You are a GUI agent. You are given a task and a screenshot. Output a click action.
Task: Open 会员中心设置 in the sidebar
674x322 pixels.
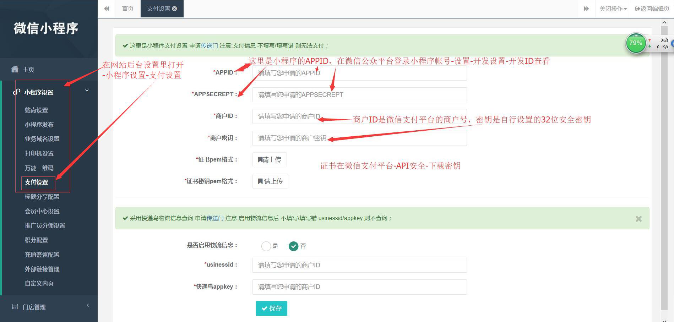pos(42,211)
